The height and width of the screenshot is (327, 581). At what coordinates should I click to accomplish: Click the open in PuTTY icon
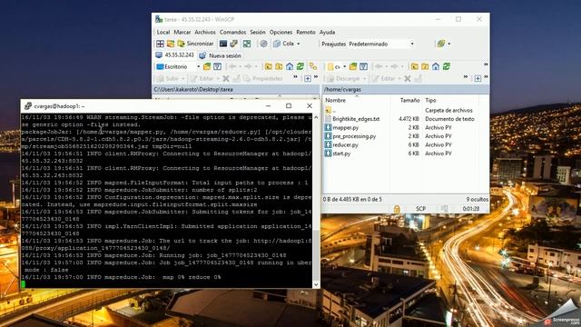click(x=233, y=44)
